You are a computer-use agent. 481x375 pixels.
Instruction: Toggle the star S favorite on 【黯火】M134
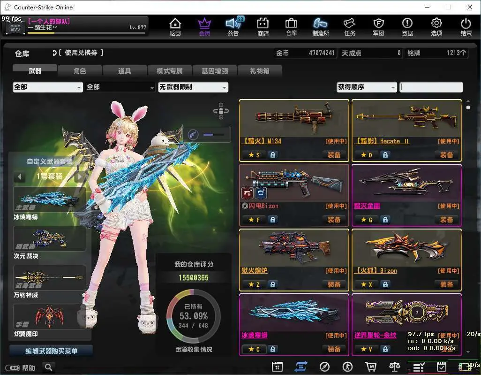tap(254, 155)
